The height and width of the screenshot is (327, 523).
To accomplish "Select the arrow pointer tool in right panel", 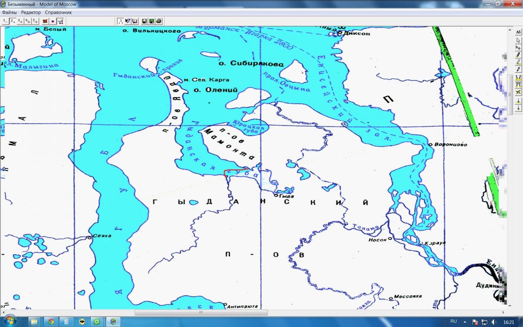I will [x=518, y=40].
